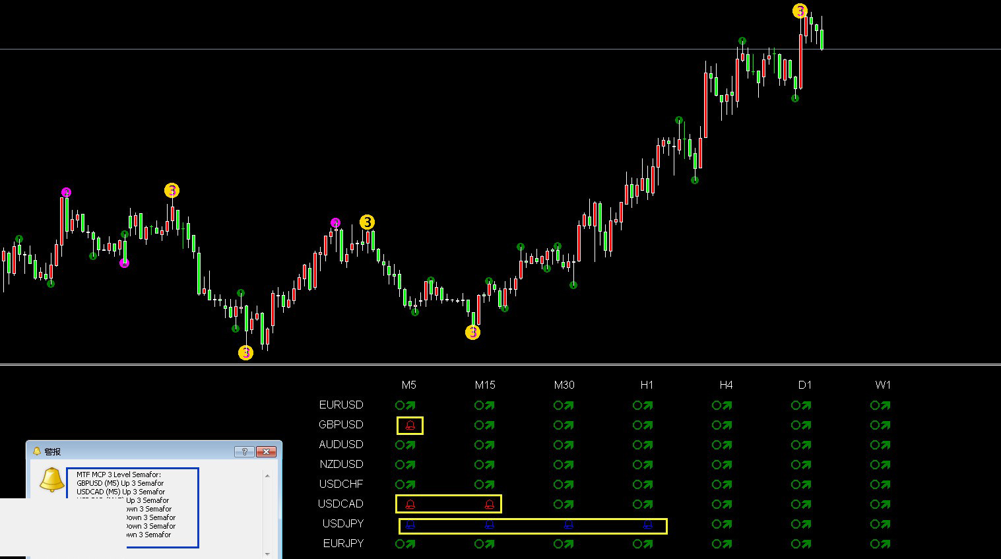This screenshot has width=1001, height=559.
Task: Select the "GBPUSD (M5) Up 3 Semafor" alert line
Action: click(119, 483)
